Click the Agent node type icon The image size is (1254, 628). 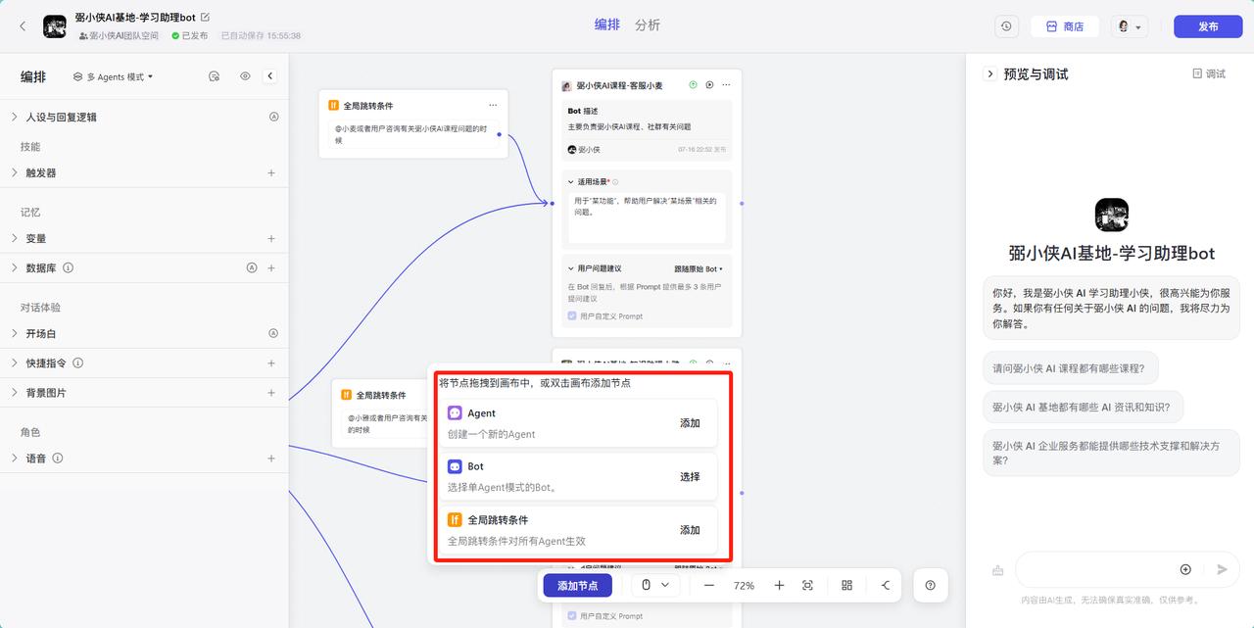(x=455, y=413)
